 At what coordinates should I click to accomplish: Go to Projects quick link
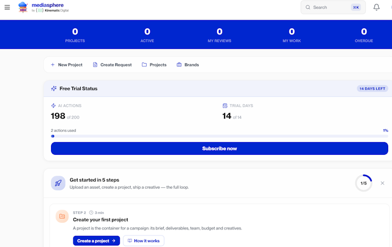pos(154,65)
